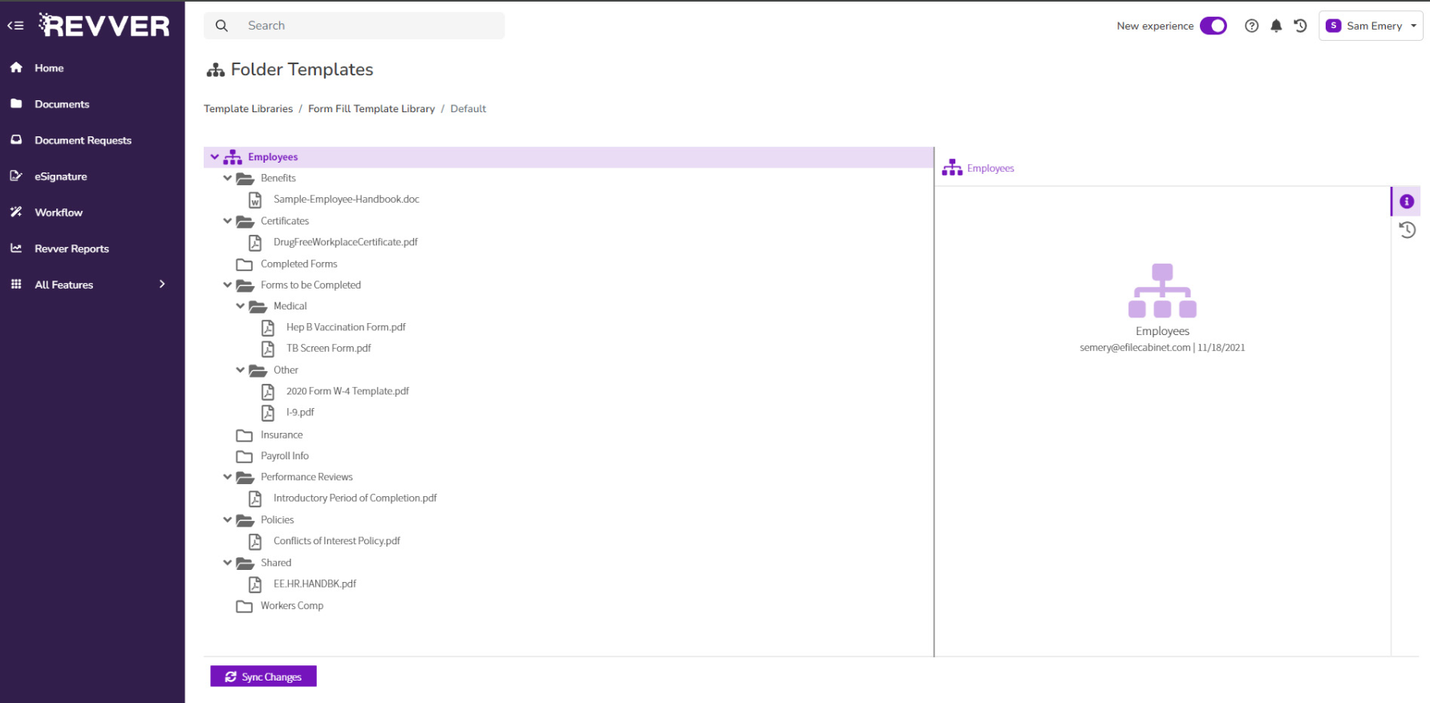
Task: Open notifications bell icon
Action: pyautogui.click(x=1276, y=26)
